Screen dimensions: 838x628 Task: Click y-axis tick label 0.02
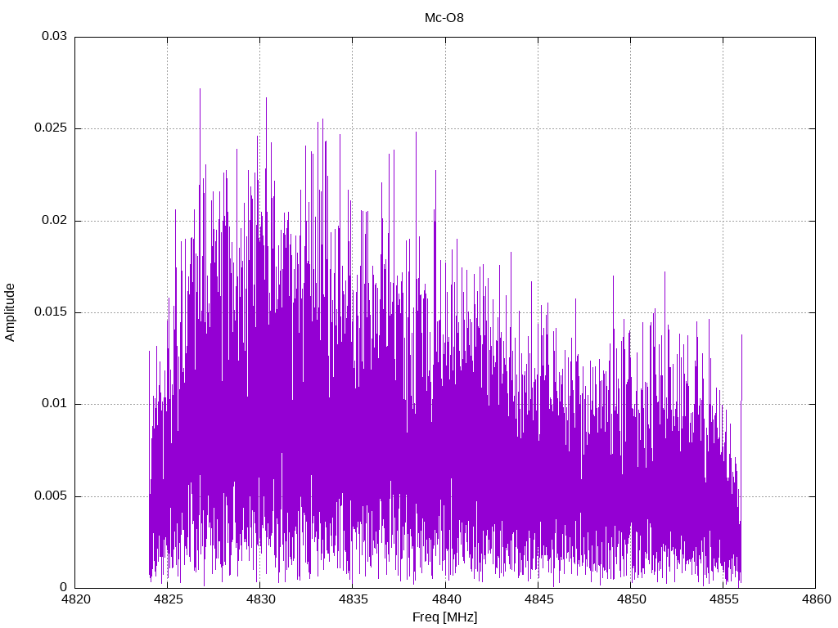point(55,220)
